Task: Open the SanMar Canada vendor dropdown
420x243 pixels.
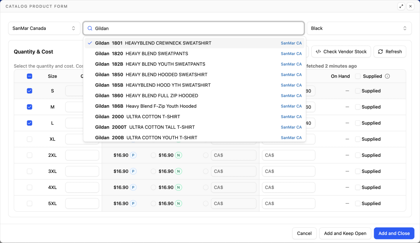Action: (44, 28)
